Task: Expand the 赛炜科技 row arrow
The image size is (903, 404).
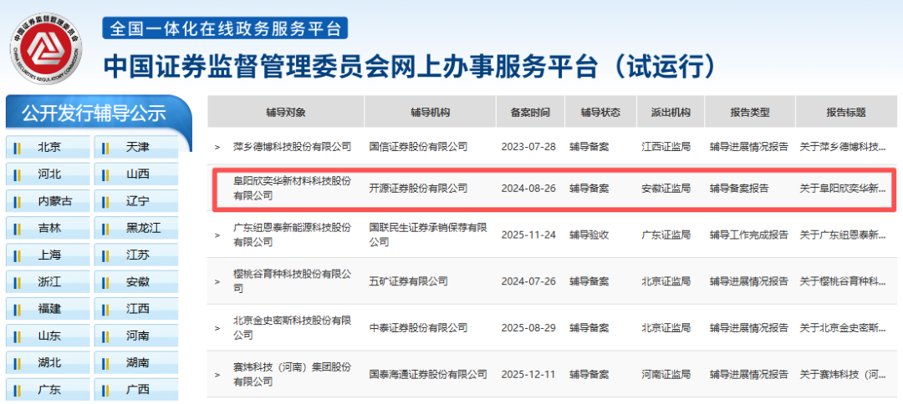Action: pos(218,375)
